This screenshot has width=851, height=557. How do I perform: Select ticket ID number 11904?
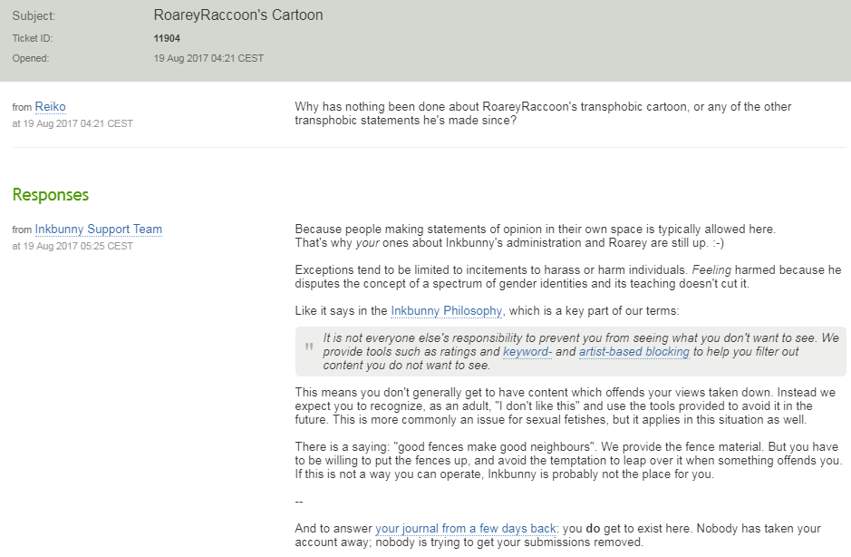tap(167, 39)
